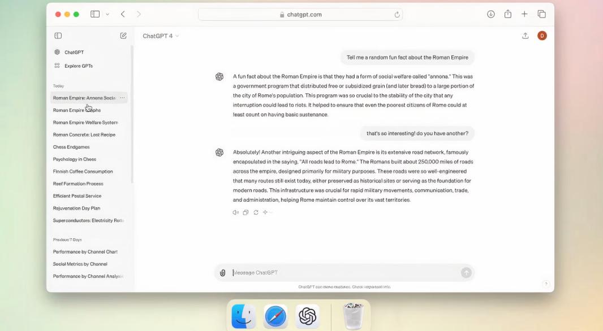Click the sidebar scrollbar
This screenshot has width=603, height=331.
[x=132, y=115]
